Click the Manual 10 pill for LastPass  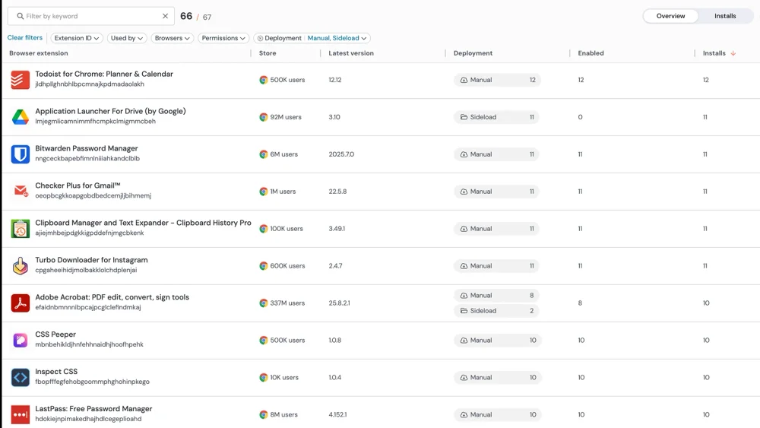click(x=497, y=415)
